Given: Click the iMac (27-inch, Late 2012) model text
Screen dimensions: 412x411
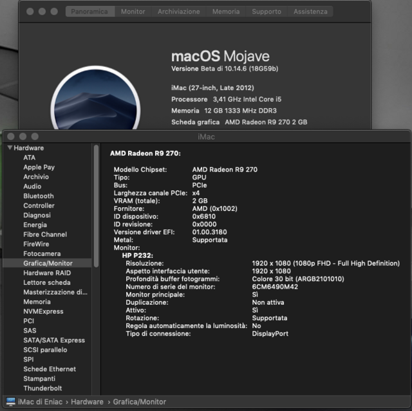Looking at the screenshot, I should point(212,87).
